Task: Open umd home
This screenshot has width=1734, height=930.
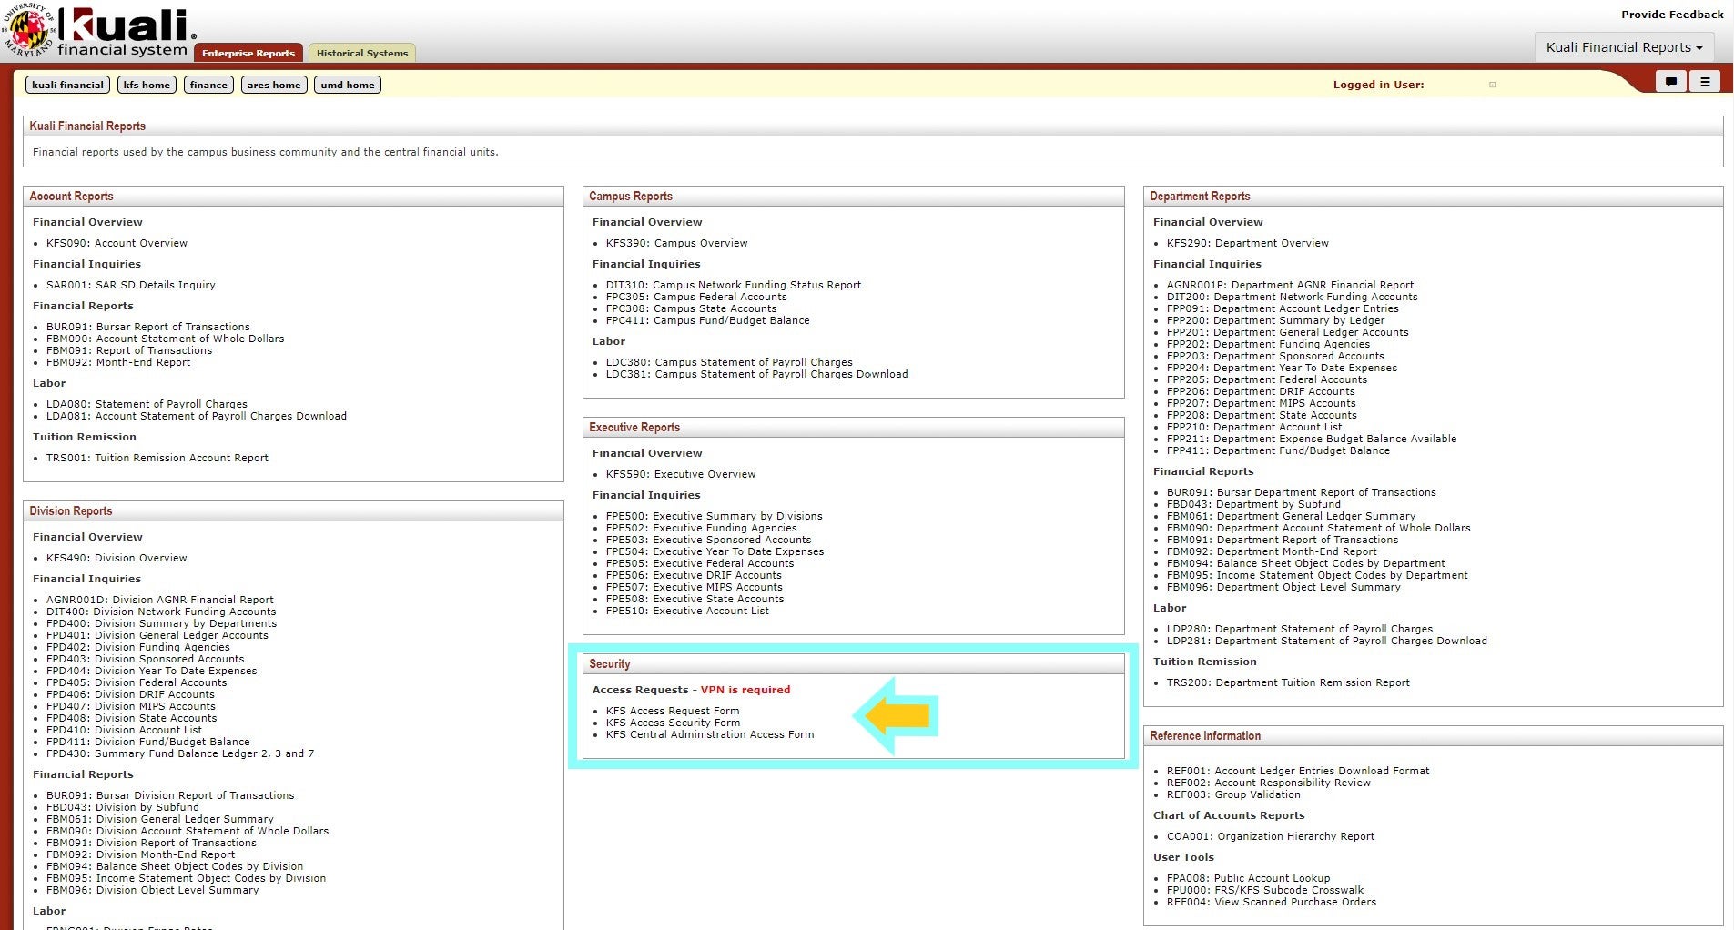Action: pos(347,84)
